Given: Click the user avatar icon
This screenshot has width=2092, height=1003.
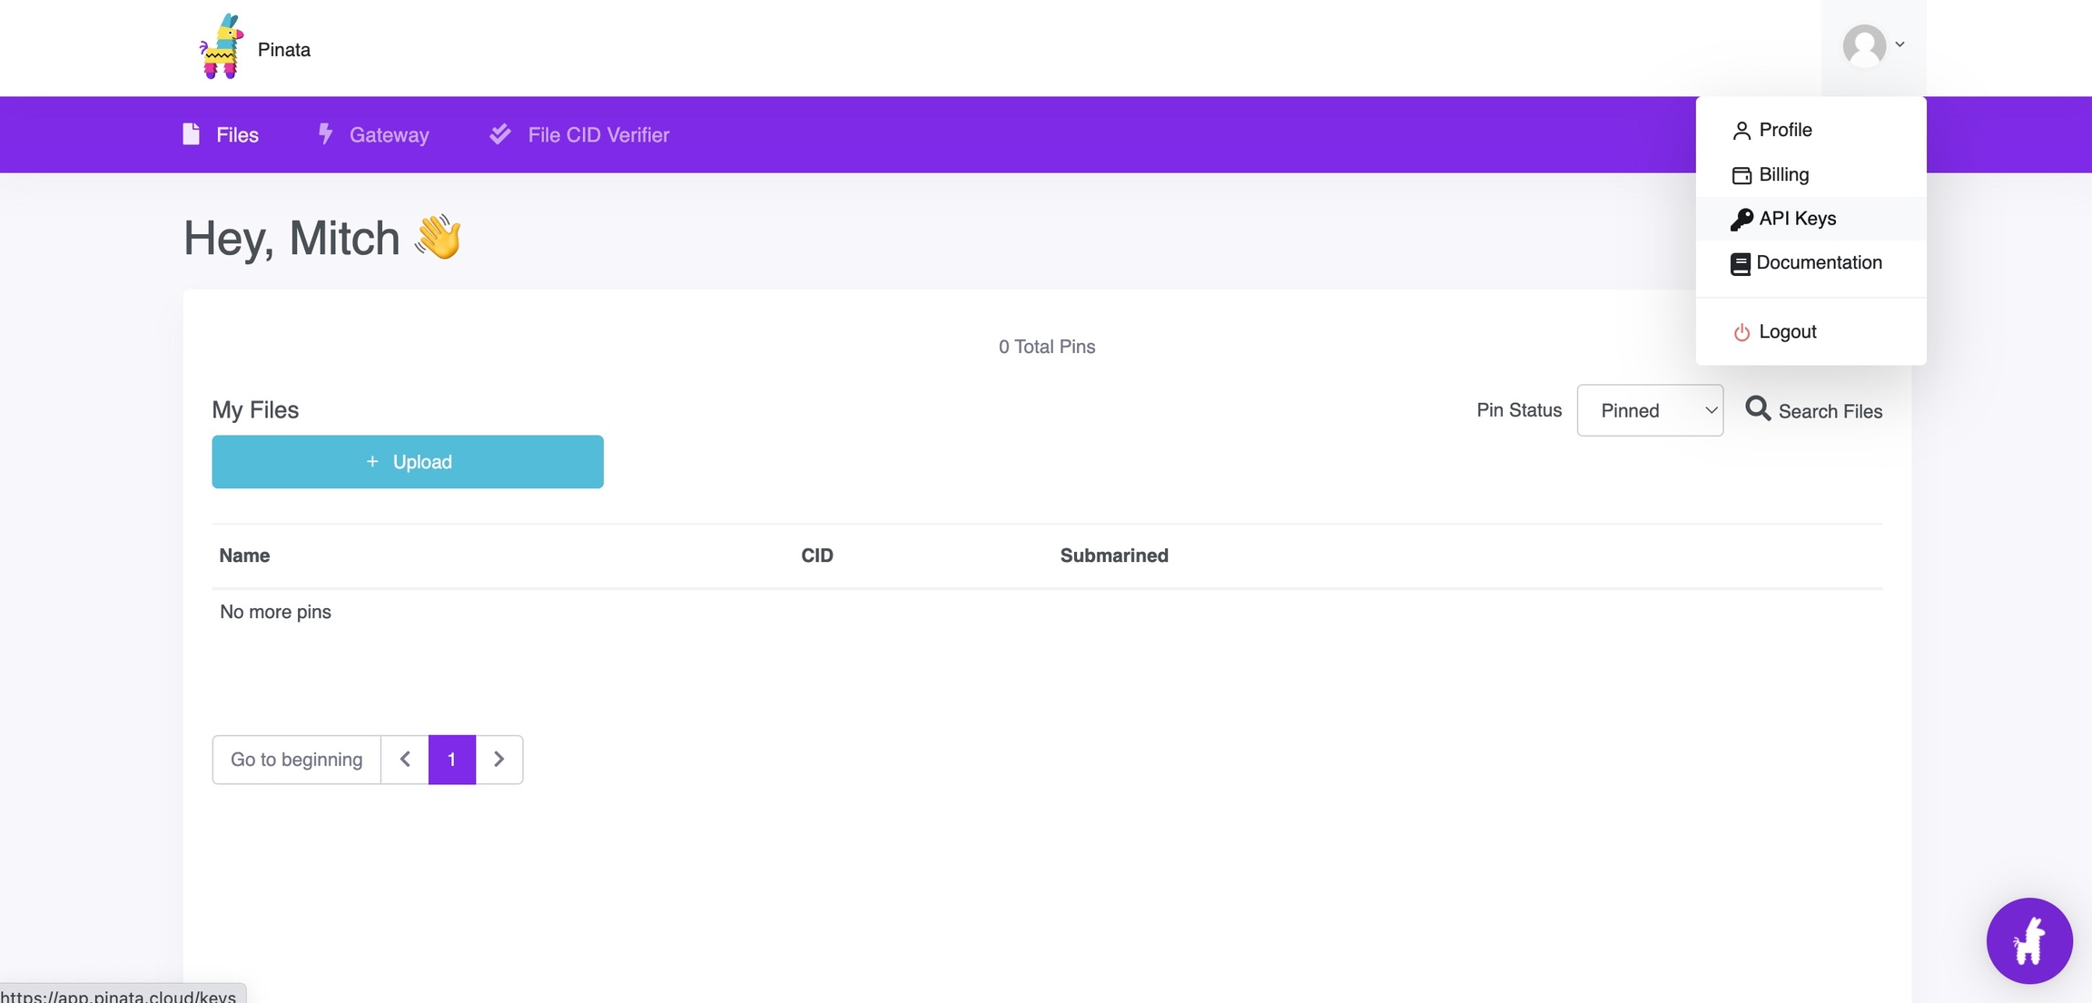Looking at the screenshot, I should click(x=1863, y=45).
